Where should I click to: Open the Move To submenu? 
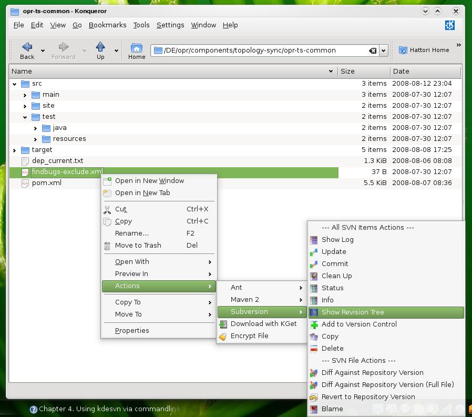[159, 314]
